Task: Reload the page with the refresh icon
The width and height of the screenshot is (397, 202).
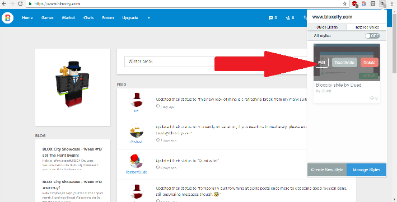Action: [21, 4]
